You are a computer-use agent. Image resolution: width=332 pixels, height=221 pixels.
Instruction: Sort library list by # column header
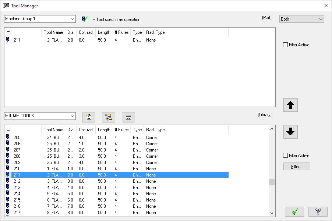pyautogui.click(x=23, y=130)
